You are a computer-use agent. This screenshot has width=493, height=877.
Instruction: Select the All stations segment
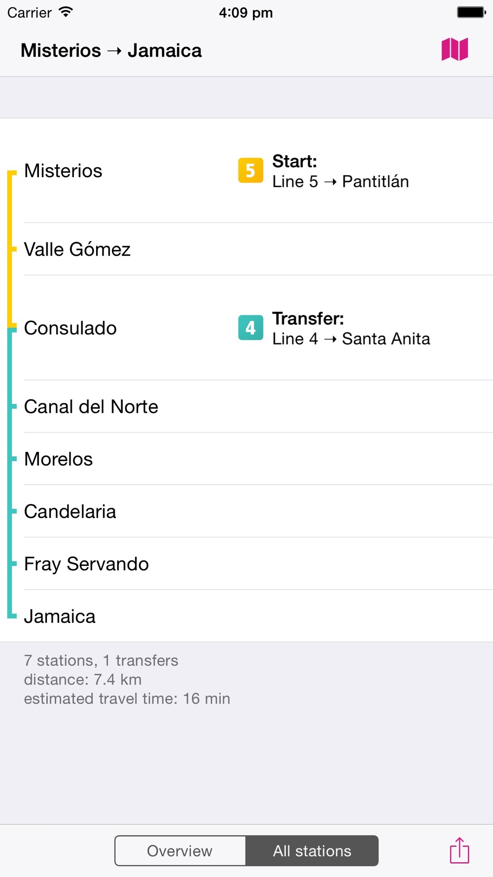312,851
